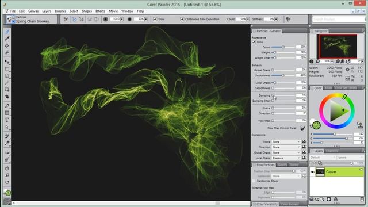Click the Search Brushes field
The height and width of the screenshot is (207, 368).
(x=339, y=19)
